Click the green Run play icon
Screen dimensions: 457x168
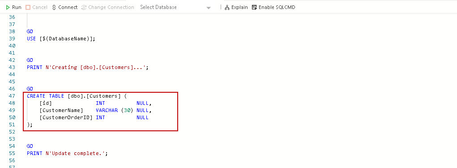8,7
